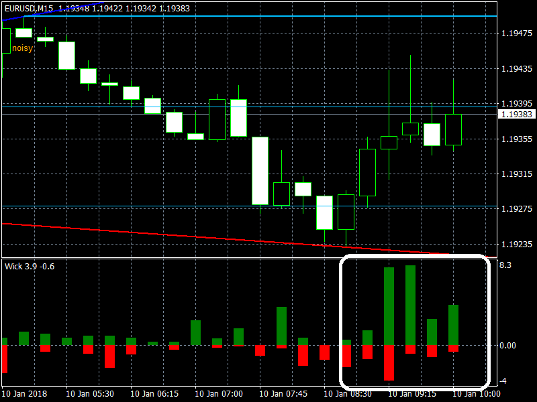
Task: Select the longest red Wick histogram bar
Action: pyautogui.click(x=389, y=362)
